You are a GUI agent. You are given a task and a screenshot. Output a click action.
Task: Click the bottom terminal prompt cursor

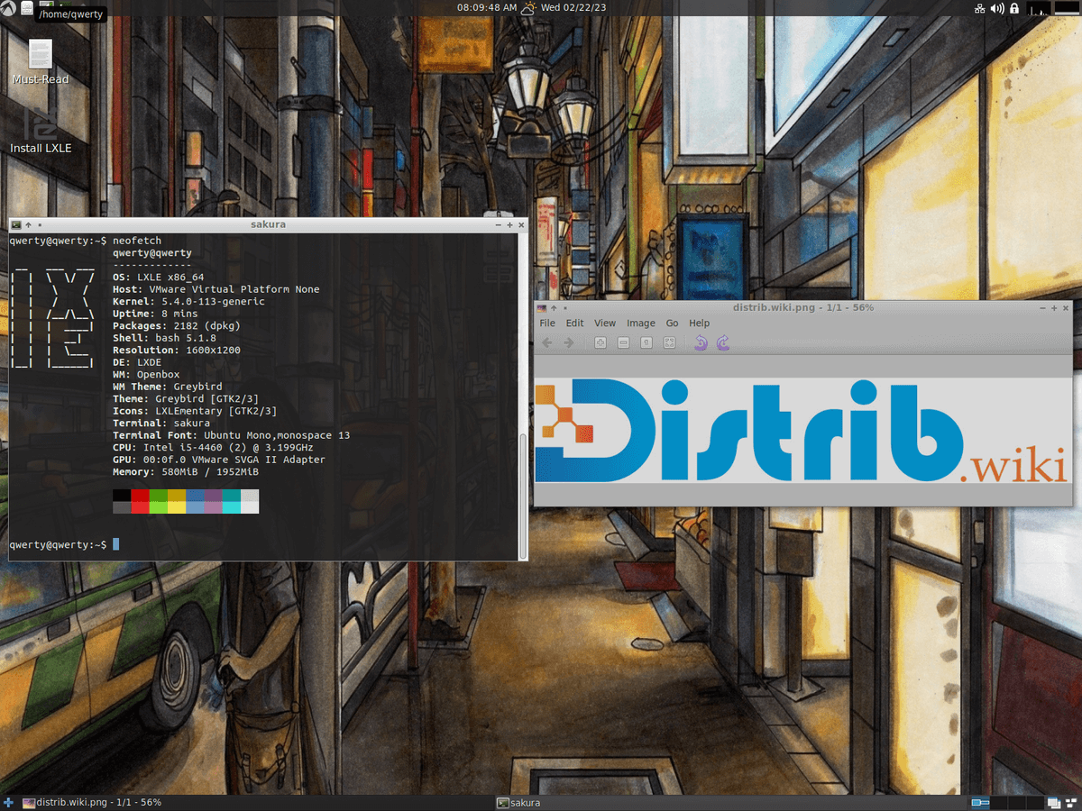(x=115, y=544)
